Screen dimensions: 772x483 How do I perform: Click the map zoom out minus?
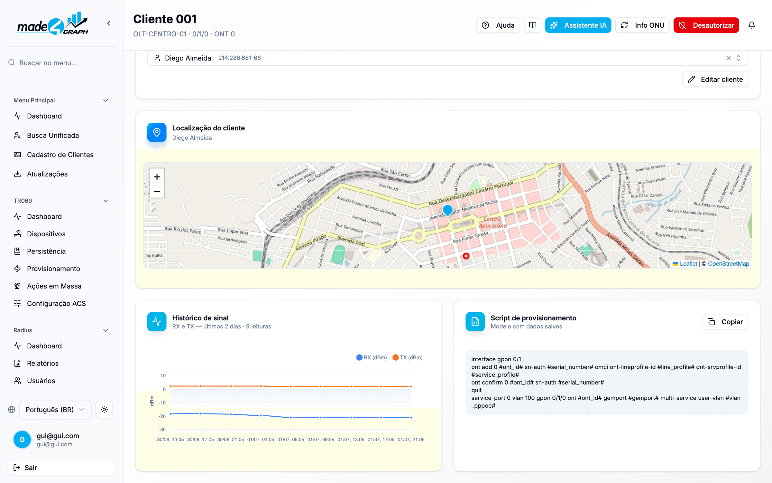click(157, 191)
